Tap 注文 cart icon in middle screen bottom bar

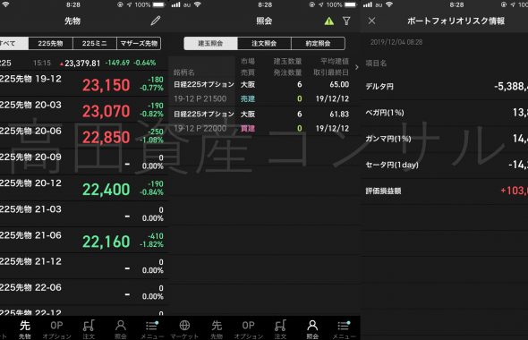pyautogui.click(x=280, y=329)
